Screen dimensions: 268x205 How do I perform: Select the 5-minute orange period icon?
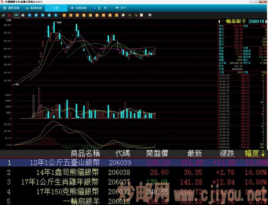click(77, 15)
